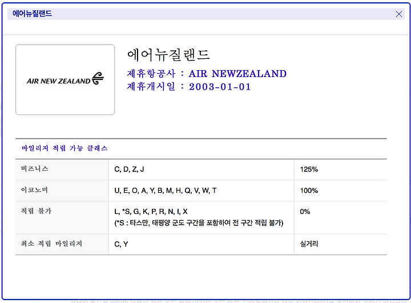Click the 제휴항공사 : AIR NEWZEALAND line
The width and height of the screenshot is (411, 303).
click(207, 74)
